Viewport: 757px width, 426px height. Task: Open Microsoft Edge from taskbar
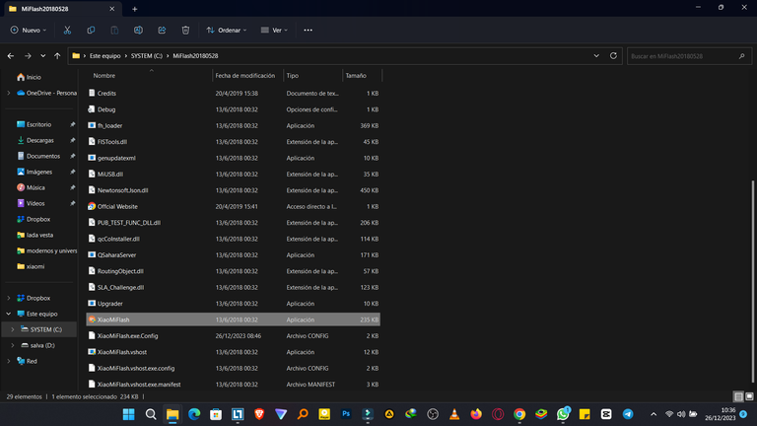pos(194,414)
